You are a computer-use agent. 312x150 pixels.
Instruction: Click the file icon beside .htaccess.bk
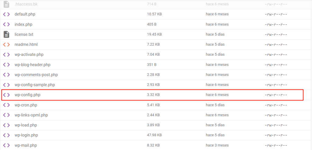pos(6,4)
